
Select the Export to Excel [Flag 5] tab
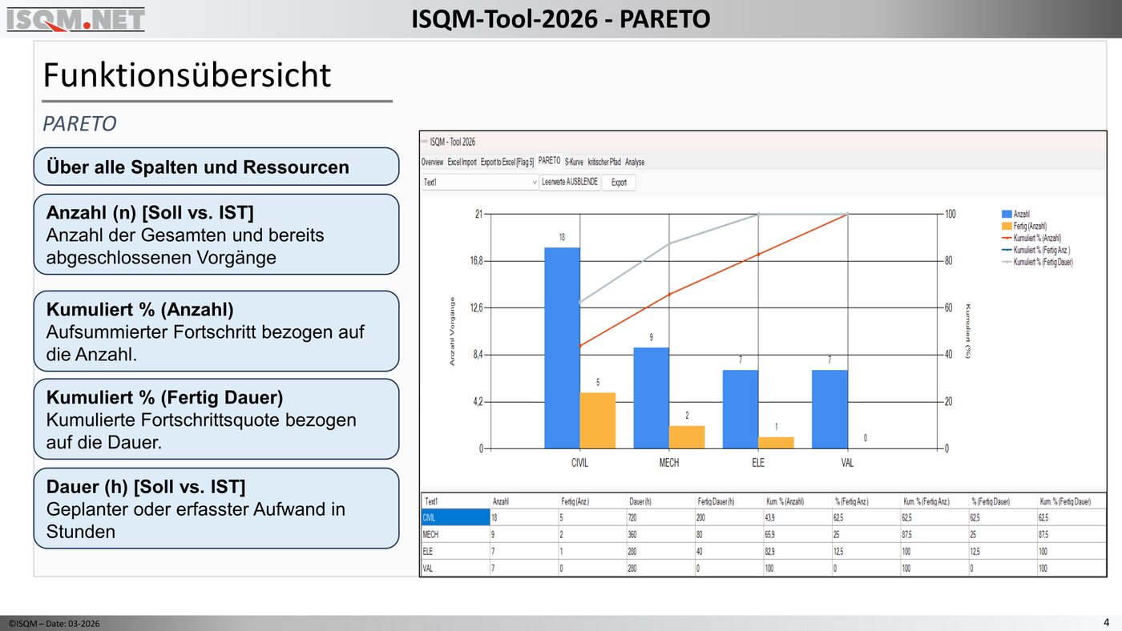[507, 162]
